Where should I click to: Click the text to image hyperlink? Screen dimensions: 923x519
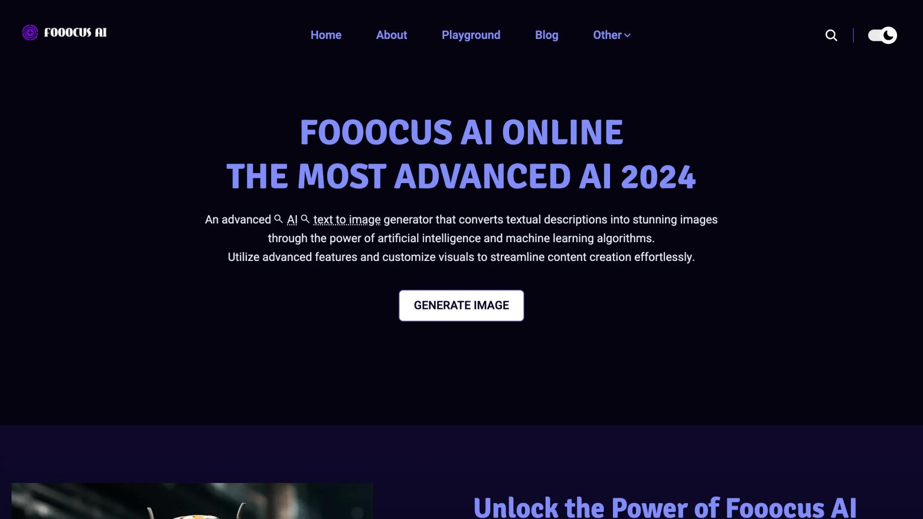click(347, 220)
